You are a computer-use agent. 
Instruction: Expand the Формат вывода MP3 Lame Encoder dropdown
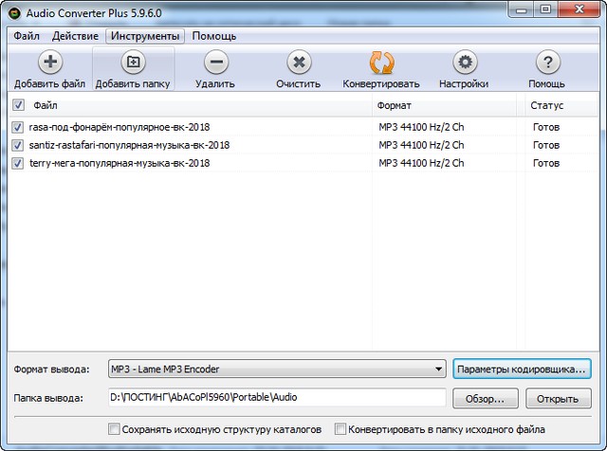pos(277,369)
